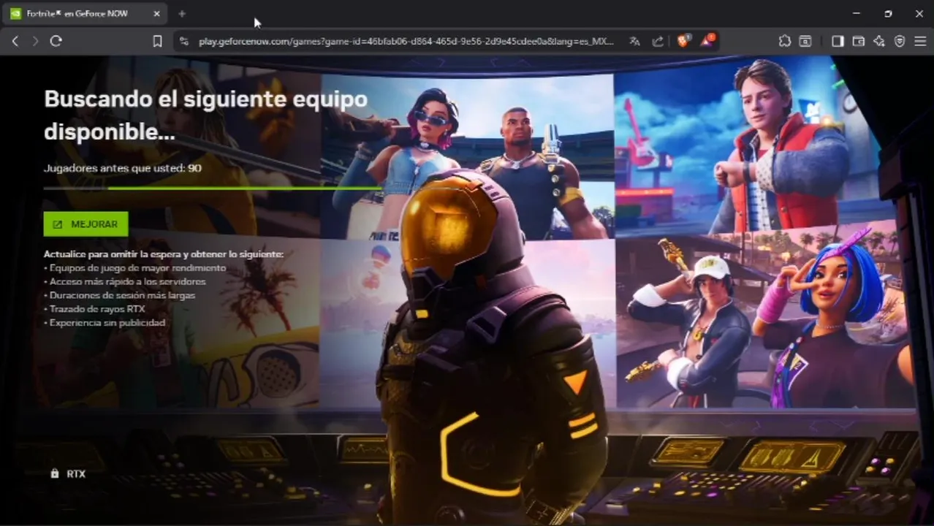Toggle the browser sidebar panel
The height and width of the screenshot is (526, 934).
pyautogui.click(x=838, y=42)
